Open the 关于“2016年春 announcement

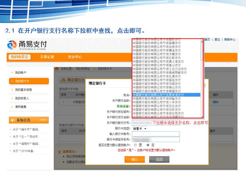(x=24, y=151)
